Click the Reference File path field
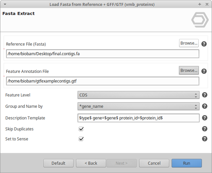 click(102, 54)
